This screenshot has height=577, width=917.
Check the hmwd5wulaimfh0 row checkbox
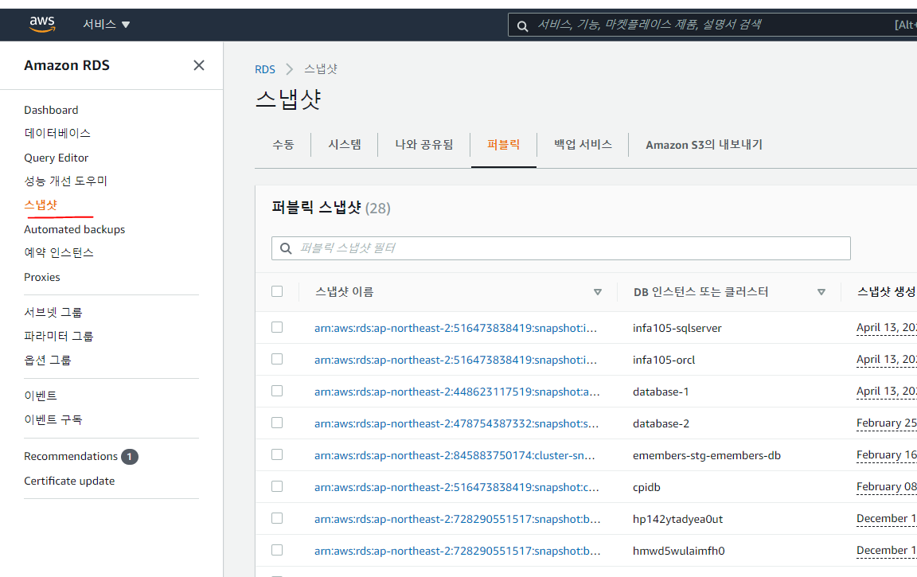(x=277, y=550)
